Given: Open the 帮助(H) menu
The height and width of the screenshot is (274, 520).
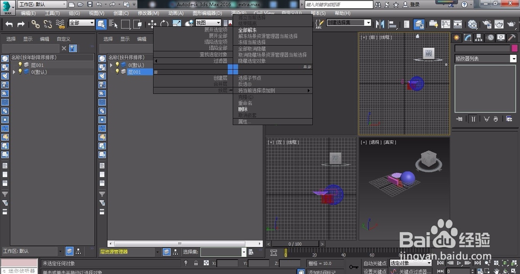Looking at the screenshot, I should [x=343, y=13].
